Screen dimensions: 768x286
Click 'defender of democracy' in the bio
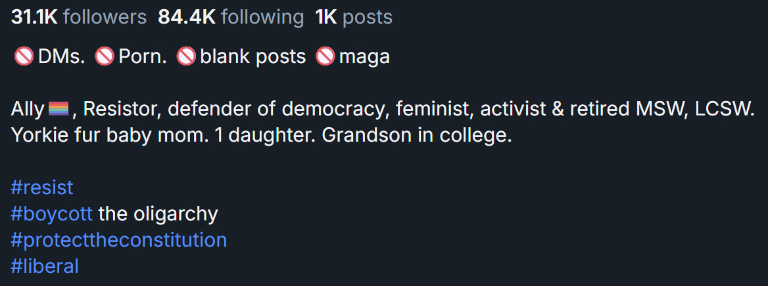click(x=277, y=109)
